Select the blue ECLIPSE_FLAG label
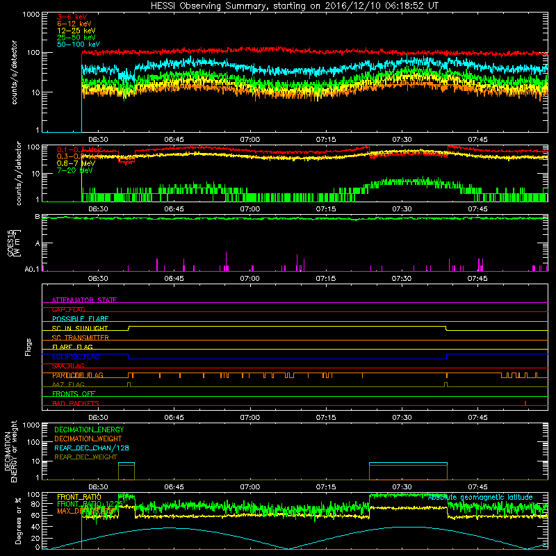The height and width of the screenshot is (556, 556). pos(76,357)
